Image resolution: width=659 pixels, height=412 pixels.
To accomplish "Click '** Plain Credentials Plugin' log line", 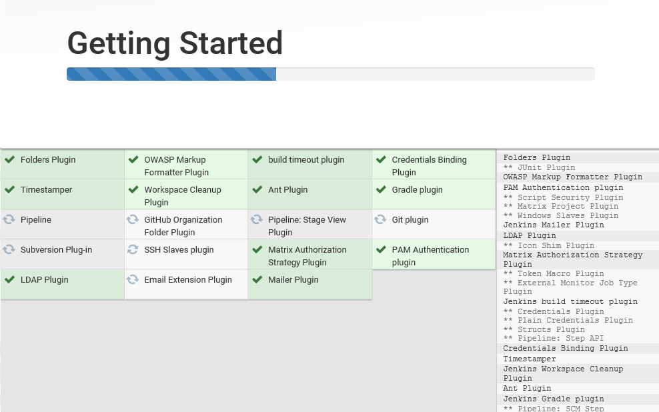I will (568, 320).
